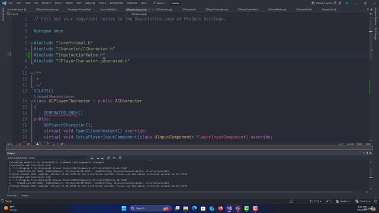Switch to the CPlayerCharacter.cpp tab
379x213 pixels.
[47, 9]
